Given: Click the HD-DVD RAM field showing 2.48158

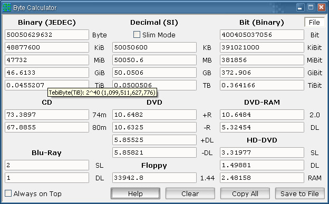Looking at the screenshot, I should coord(262,178).
